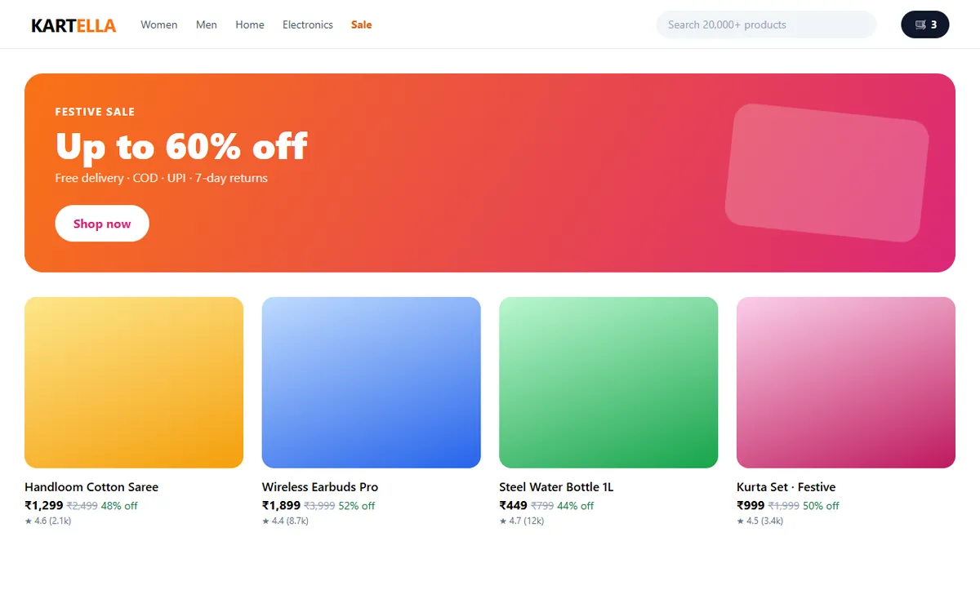Click the FESTIVE SALE banner label
Viewport: 980px width, 612px height.
point(96,112)
